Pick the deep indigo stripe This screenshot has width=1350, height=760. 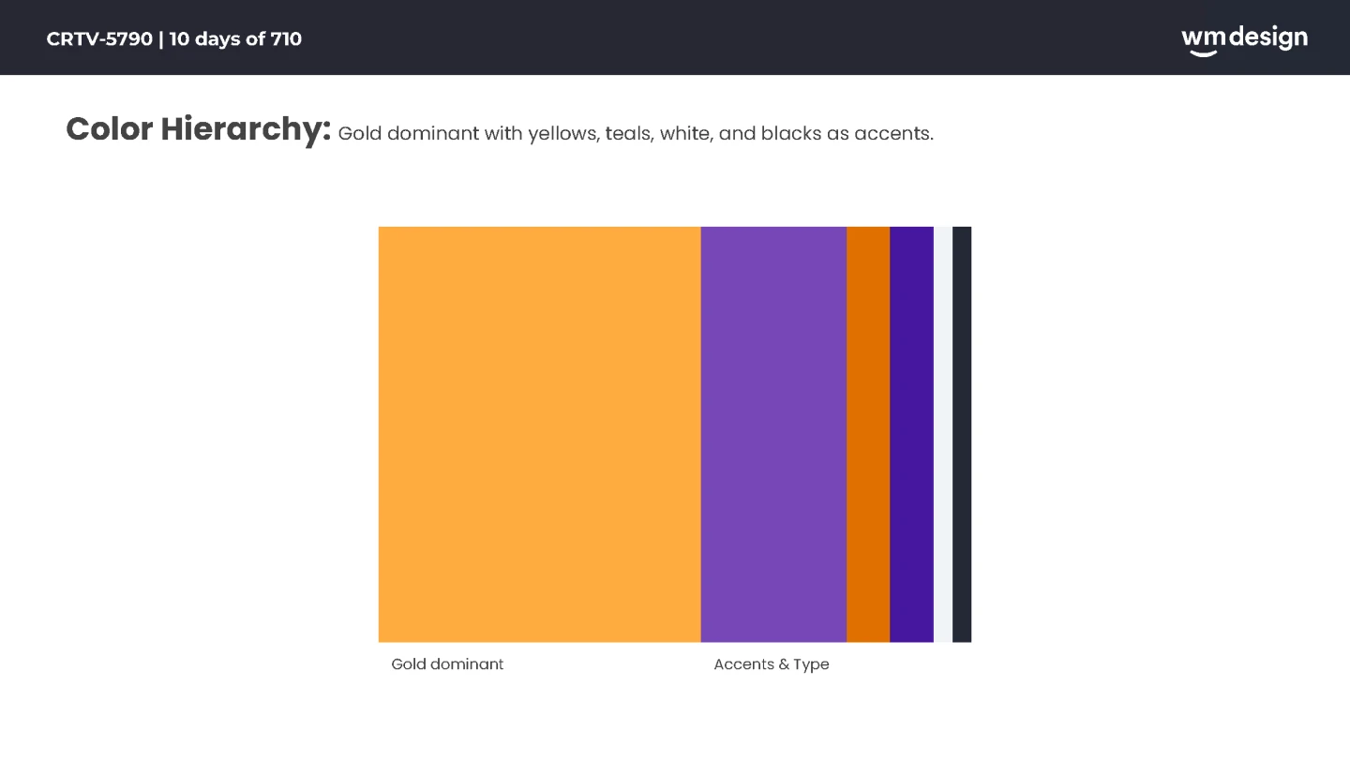pyautogui.click(x=911, y=434)
